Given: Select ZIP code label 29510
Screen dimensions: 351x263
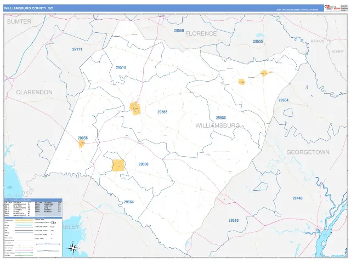Looking at the screenshot, I should [234, 220].
